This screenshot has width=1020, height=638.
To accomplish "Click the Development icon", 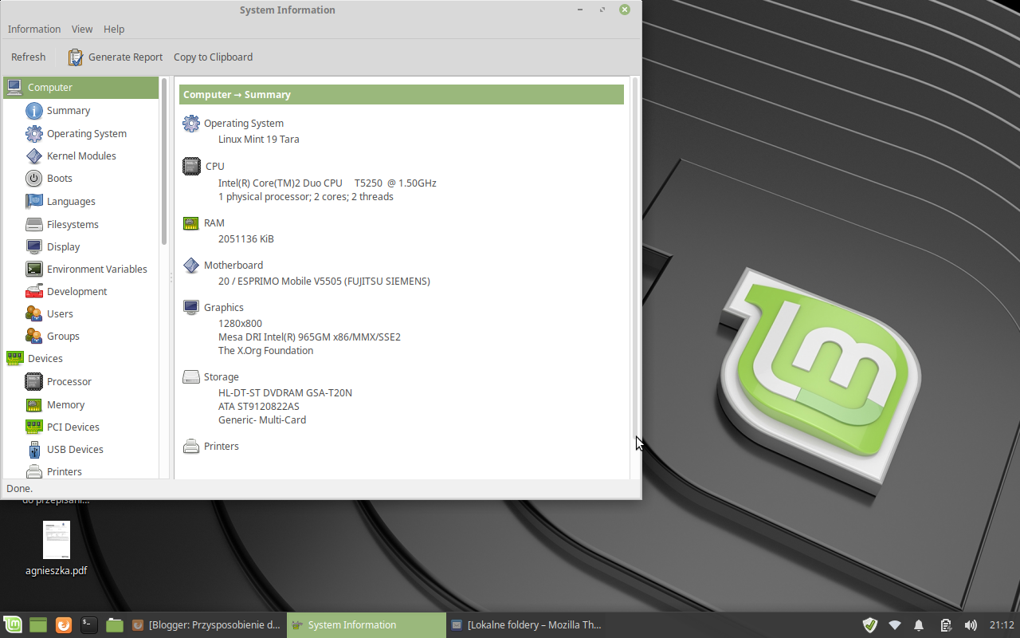I will click(33, 291).
